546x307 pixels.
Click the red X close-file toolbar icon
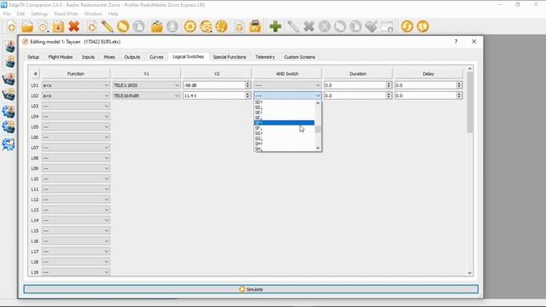click(74, 26)
